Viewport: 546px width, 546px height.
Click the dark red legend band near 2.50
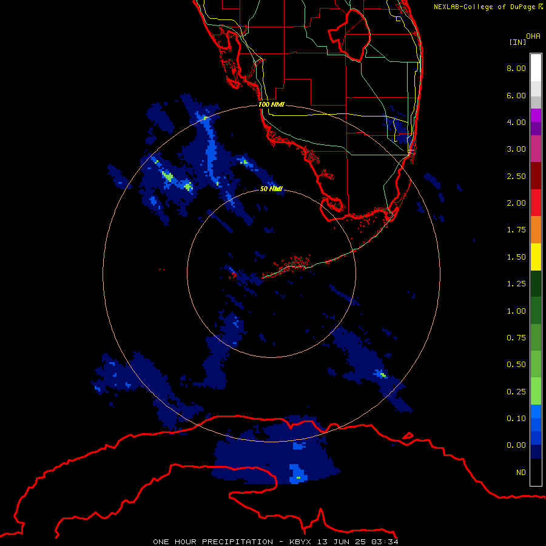536,176
